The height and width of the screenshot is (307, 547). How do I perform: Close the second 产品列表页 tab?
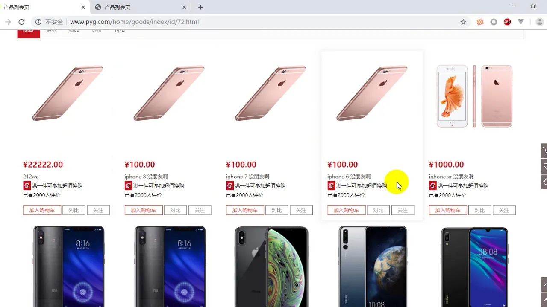pyautogui.click(x=185, y=7)
